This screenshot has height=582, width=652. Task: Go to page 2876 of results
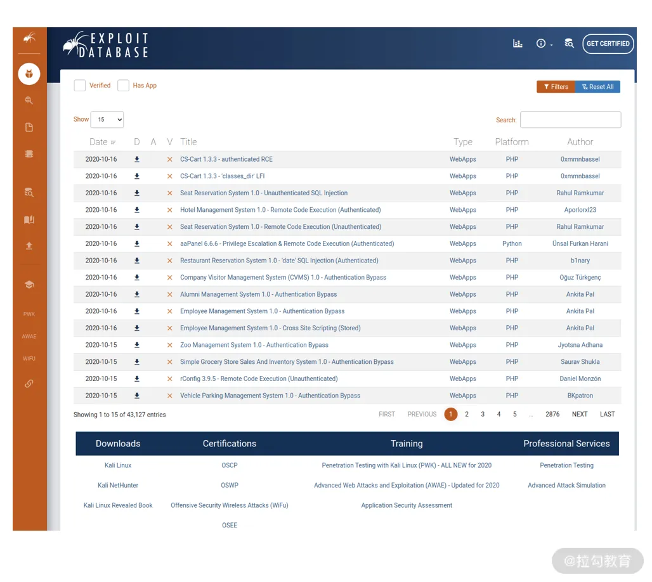(x=552, y=414)
